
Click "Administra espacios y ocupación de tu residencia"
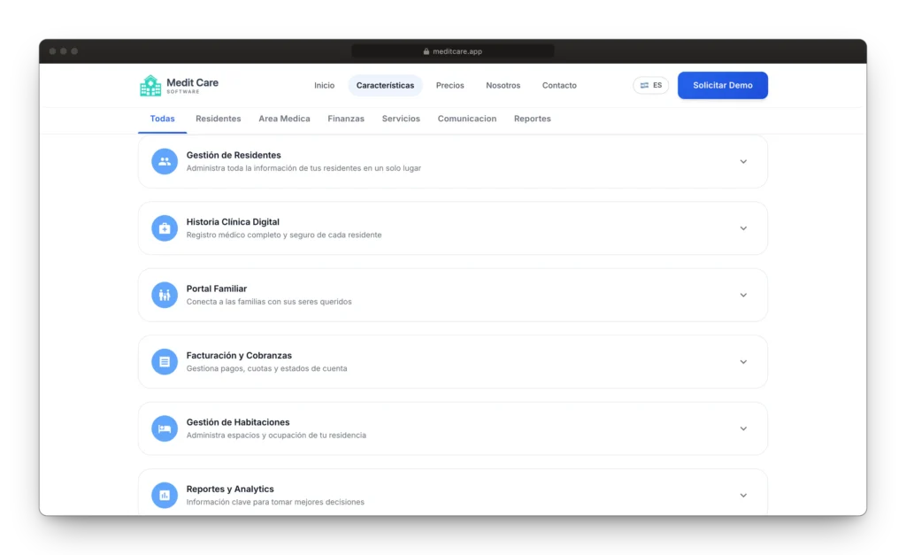pos(276,436)
